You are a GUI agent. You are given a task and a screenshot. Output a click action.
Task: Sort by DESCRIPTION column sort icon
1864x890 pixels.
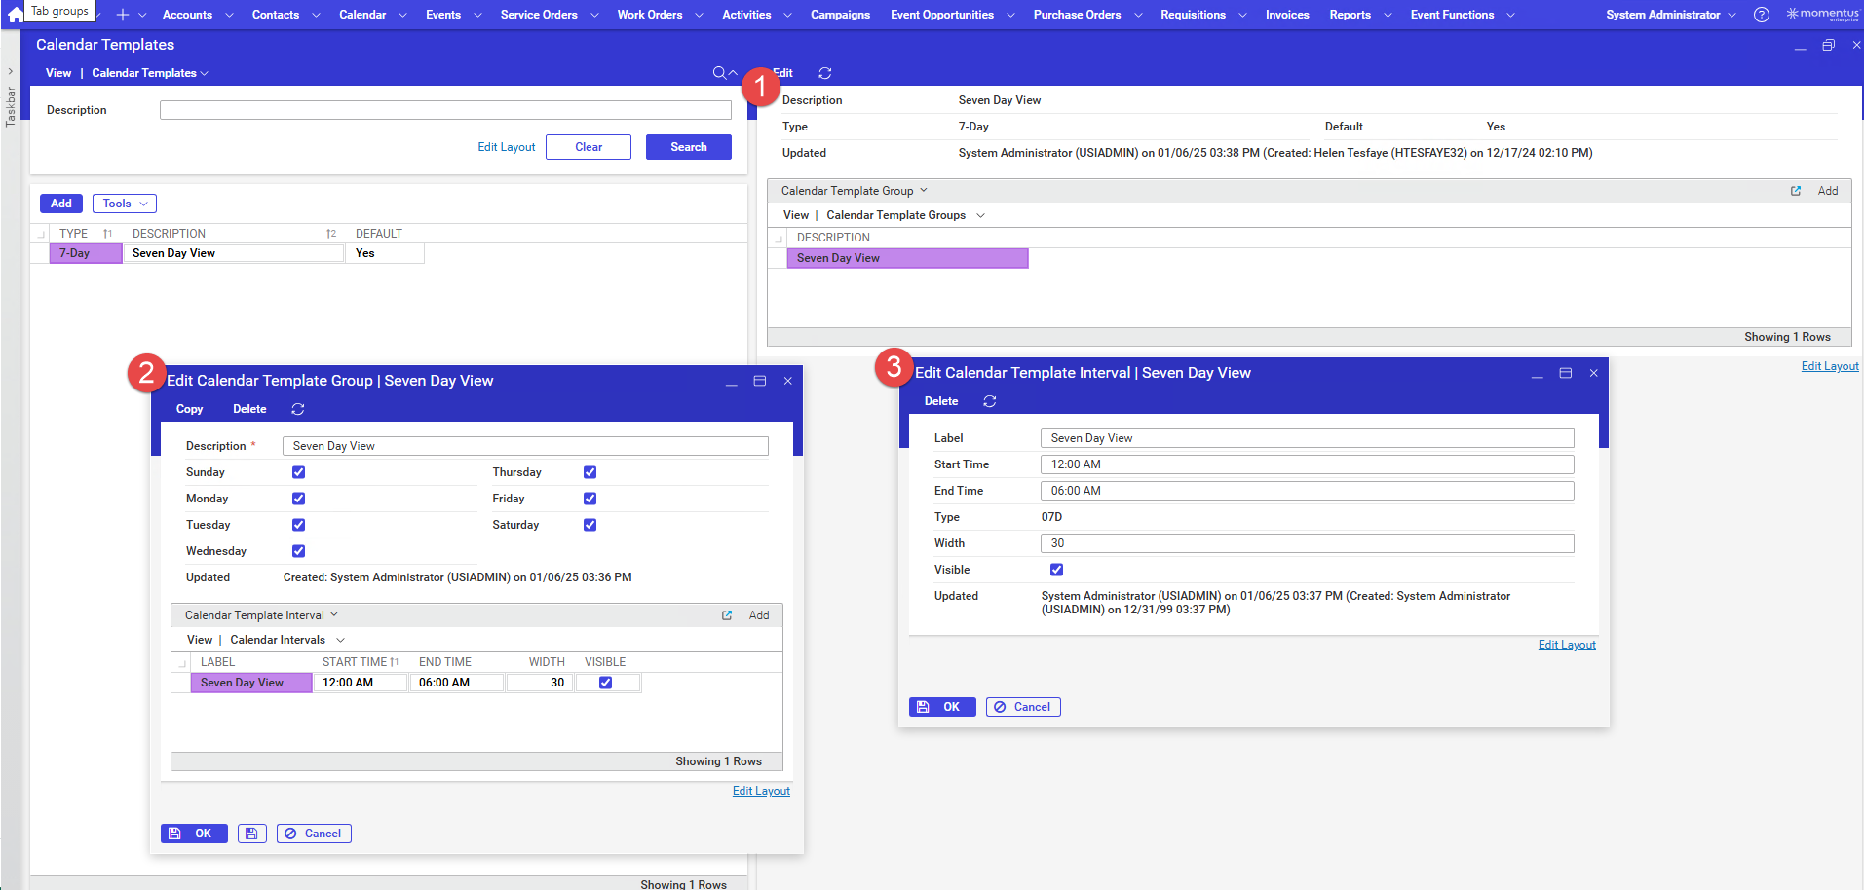point(331,234)
